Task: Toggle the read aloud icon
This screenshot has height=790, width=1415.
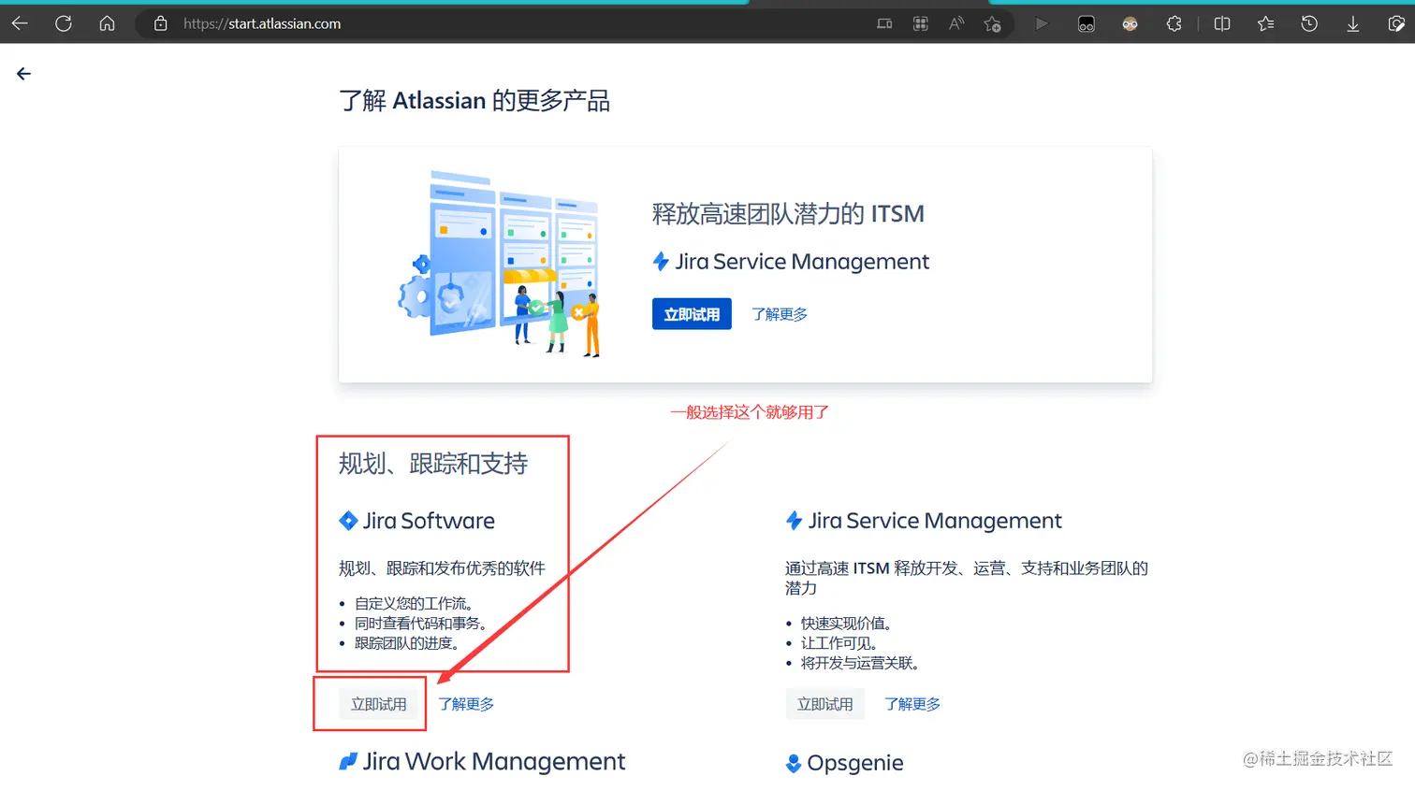Action: pos(956,23)
